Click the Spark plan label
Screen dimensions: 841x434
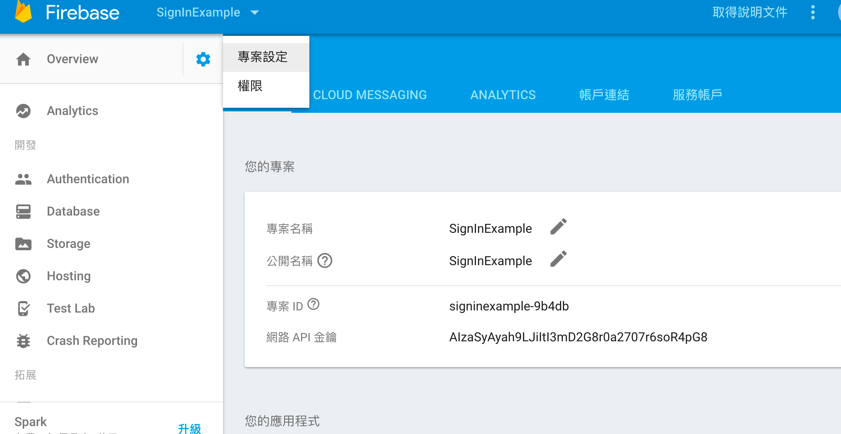(31, 421)
